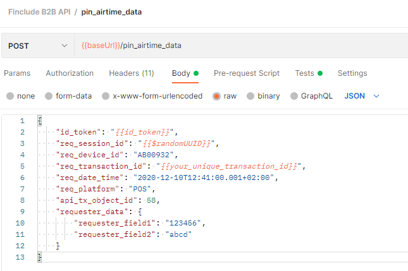Open the Pre-request Script tab
The image size is (408, 271).
tap(247, 73)
